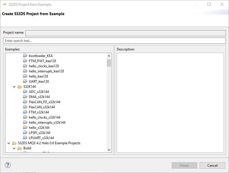Select the S32K144 group label

29,87
